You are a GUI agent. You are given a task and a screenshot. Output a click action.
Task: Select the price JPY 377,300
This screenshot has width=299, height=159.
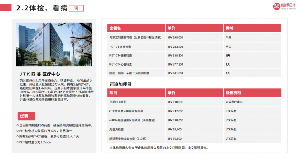[175, 64]
